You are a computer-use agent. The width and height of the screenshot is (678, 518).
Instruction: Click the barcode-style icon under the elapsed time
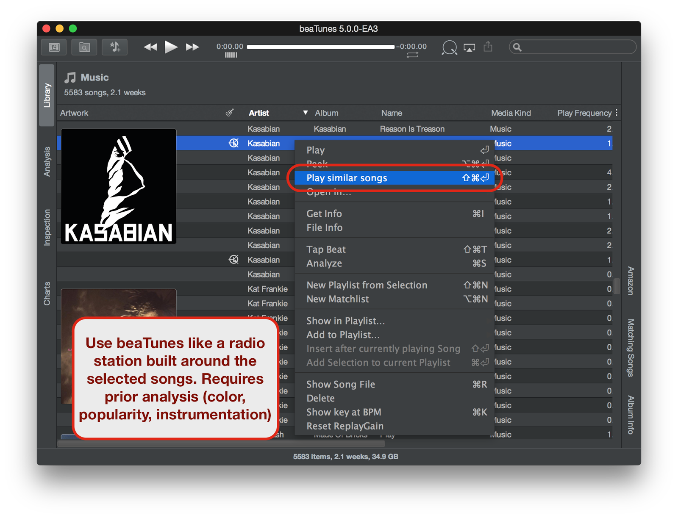pyautogui.click(x=231, y=55)
